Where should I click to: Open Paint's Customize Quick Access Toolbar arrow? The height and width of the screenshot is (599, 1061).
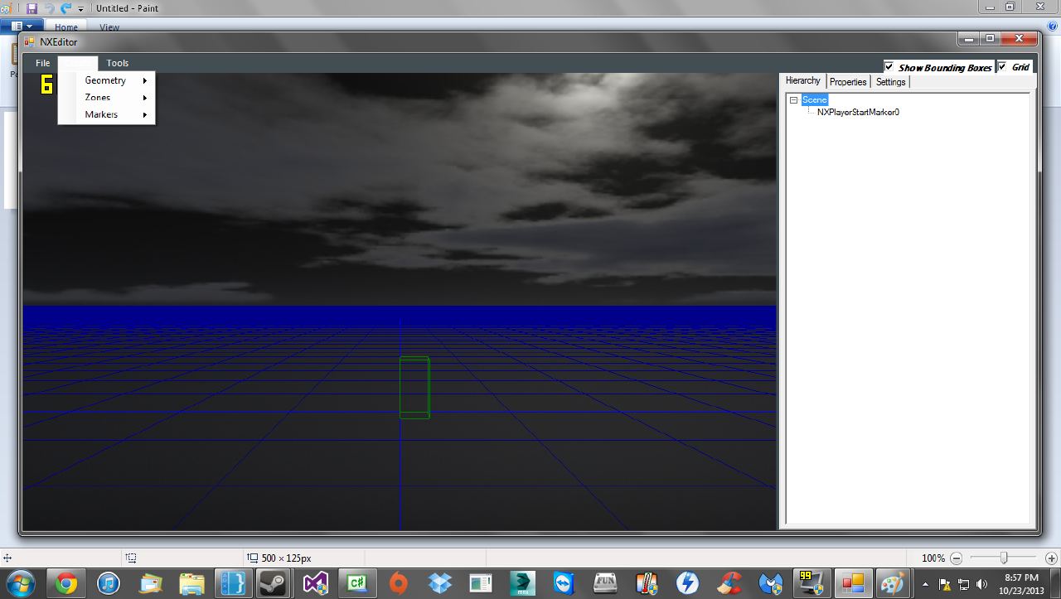coord(81,9)
